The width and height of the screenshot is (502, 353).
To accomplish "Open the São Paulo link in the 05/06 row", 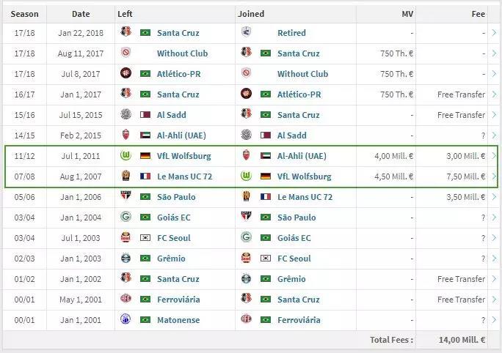I will pos(176,197).
